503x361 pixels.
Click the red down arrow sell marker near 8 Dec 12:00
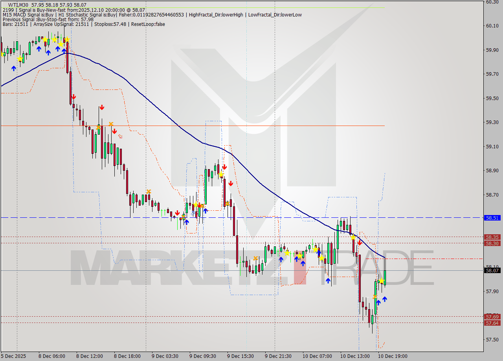coord(102,107)
